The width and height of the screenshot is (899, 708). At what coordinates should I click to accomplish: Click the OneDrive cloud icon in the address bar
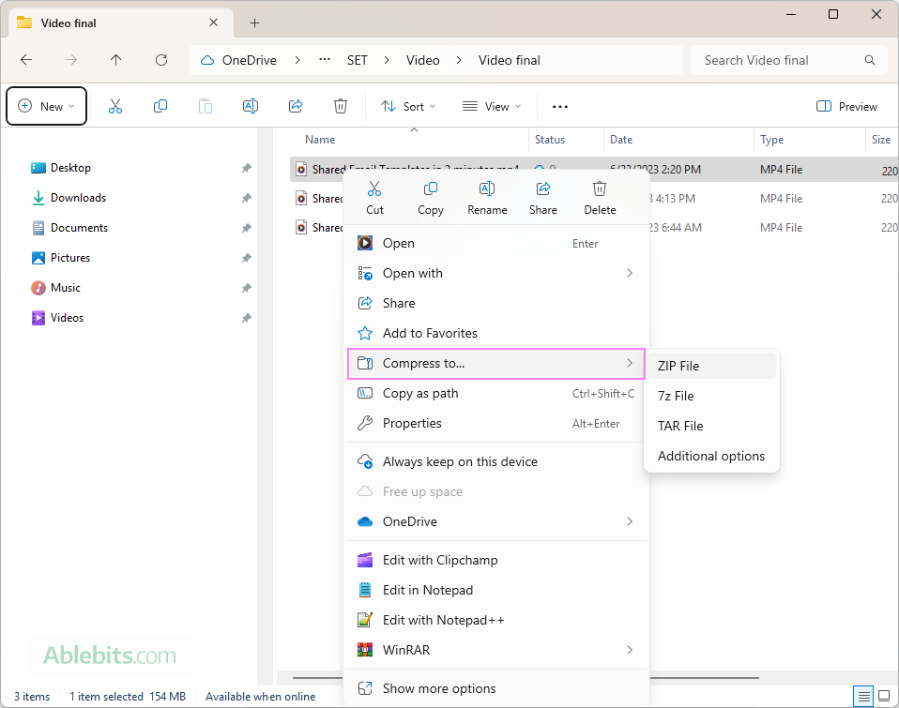click(x=207, y=60)
